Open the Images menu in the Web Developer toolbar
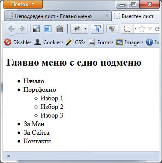 point(129,42)
